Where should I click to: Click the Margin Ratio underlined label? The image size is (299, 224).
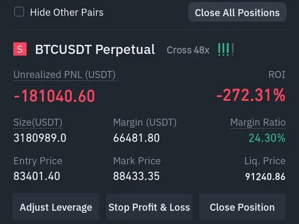tap(258, 122)
